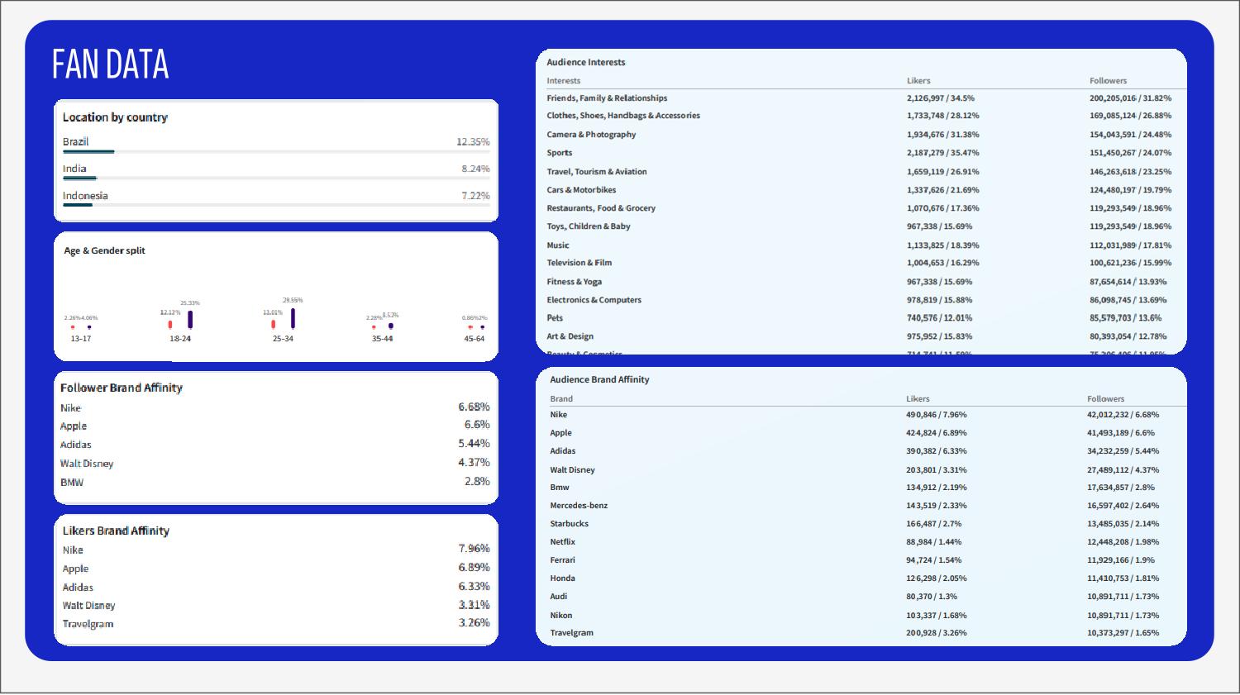1240x695 pixels.
Task: Click the 35-44 age group label
Action: tap(382, 339)
